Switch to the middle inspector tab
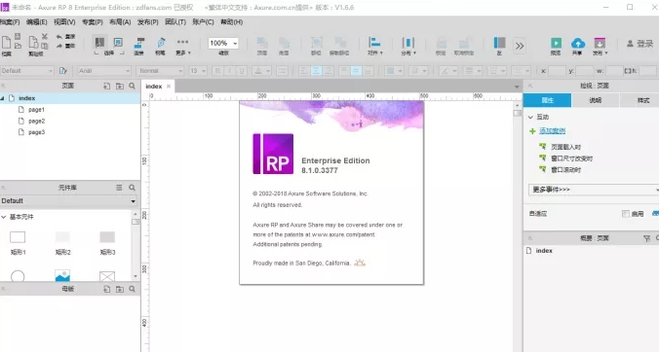The width and height of the screenshot is (659, 352). (595, 100)
